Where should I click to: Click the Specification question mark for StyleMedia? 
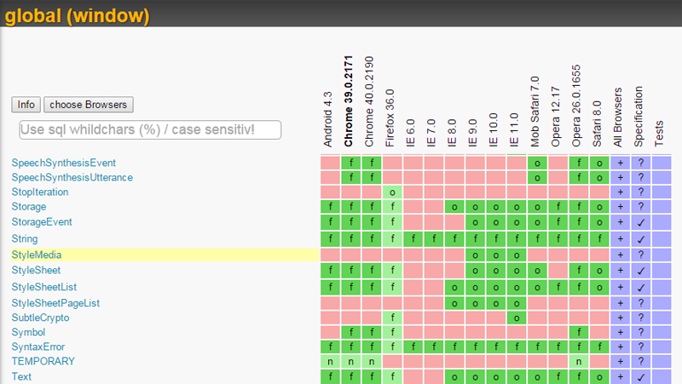pos(641,255)
